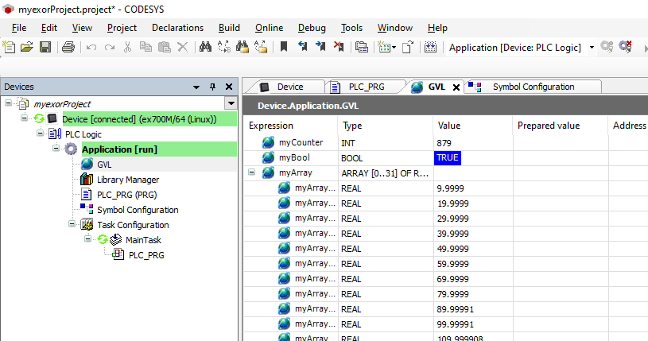Click the array value 99.99991
The height and width of the screenshot is (341, 648).
[x=455, y=324]
